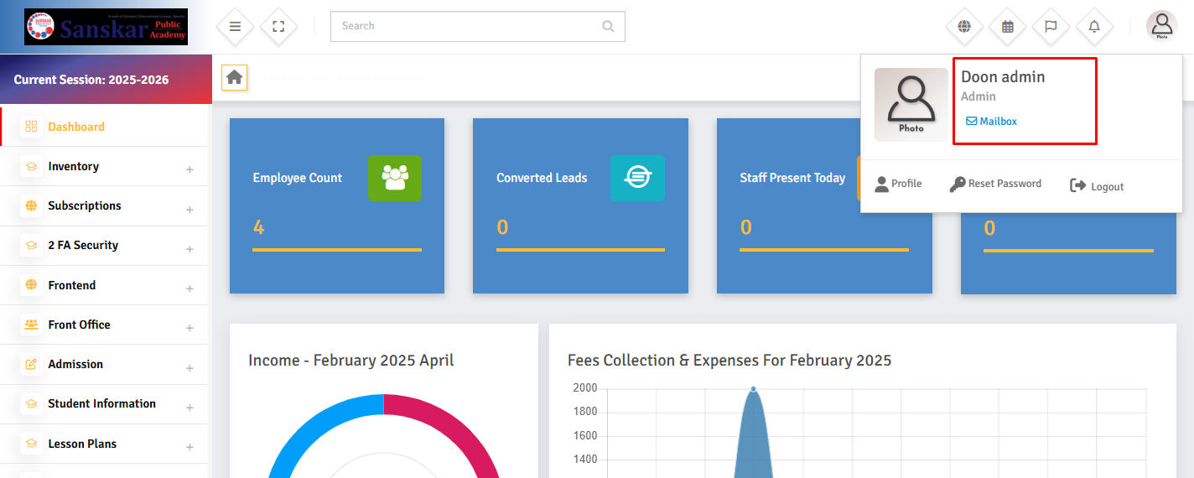The image size is (1194, 478).
Task: Toggle the hamburger sidebar menu icon
Action: tap(236, 27)
